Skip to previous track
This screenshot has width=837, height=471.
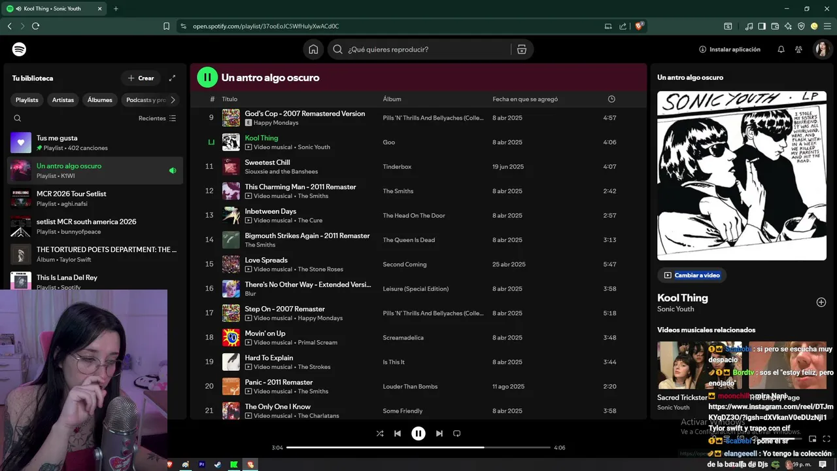tap(398, 433)
